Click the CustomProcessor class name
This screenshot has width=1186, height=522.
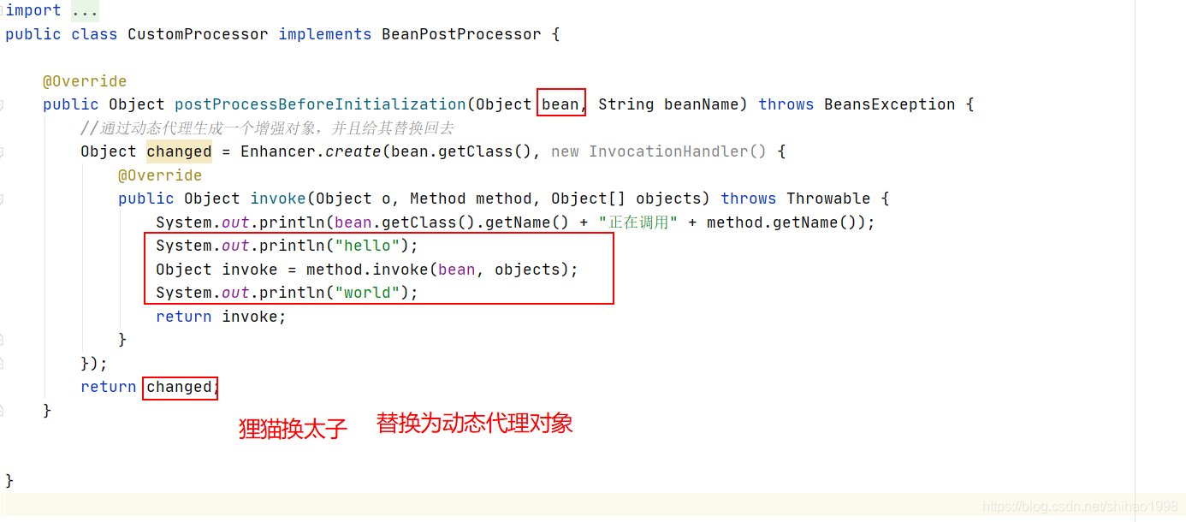(x=198, y=34)
